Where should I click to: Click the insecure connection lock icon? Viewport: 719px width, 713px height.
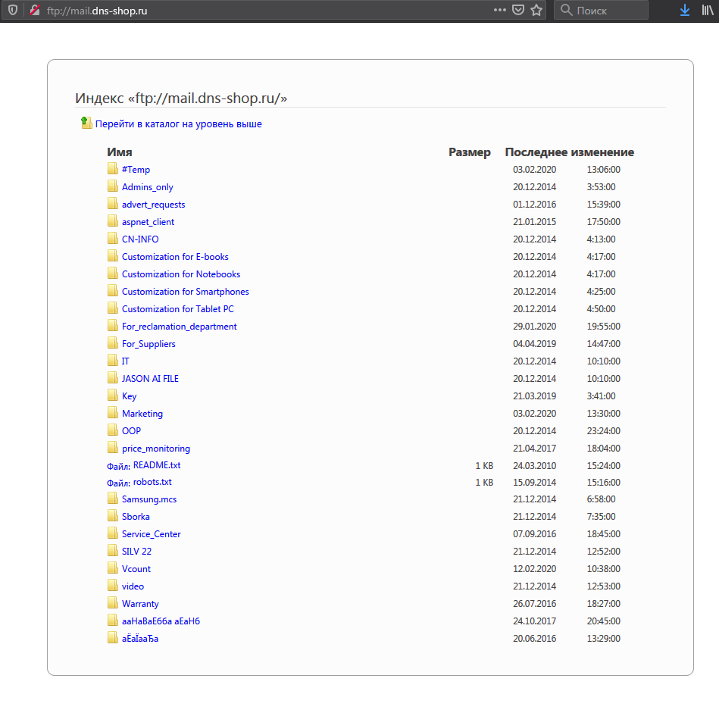pyautogui.click(x=35, y=10)
